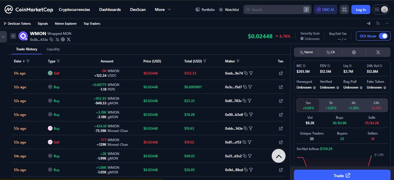Open the DexScan menu
Screen dimensions: 394x180
pos(138,9)
